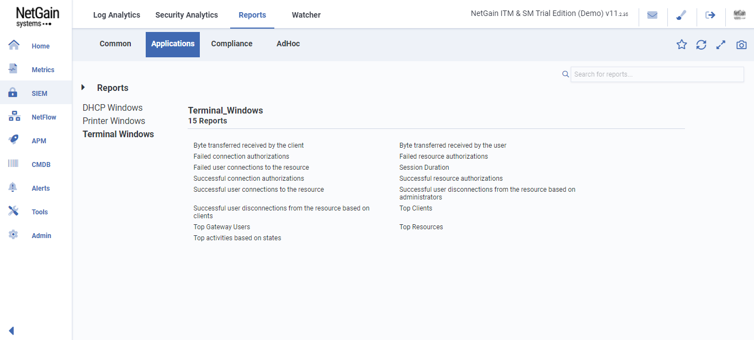Click the Alerts bell icon
Image resolution: width=754 pixels, height=340 pixels.
[x=13, y=187]
